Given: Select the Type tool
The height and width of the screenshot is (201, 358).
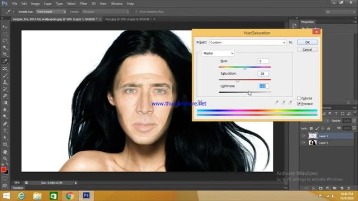Looking at the screenshot, I should pyautogui.click(x=5, y=131).
